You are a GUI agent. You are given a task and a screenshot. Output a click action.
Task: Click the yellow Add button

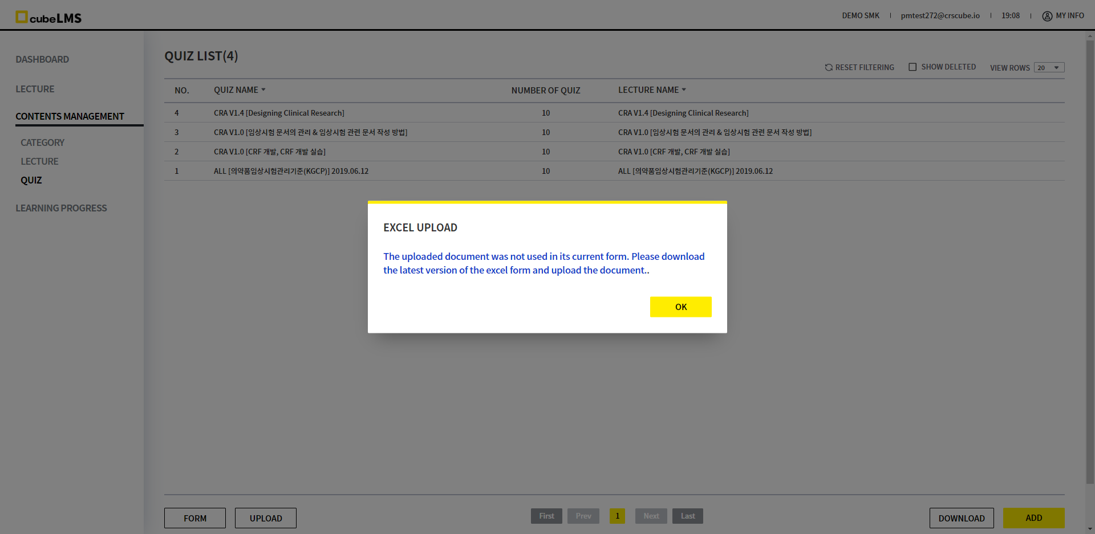pos(1033,518)
